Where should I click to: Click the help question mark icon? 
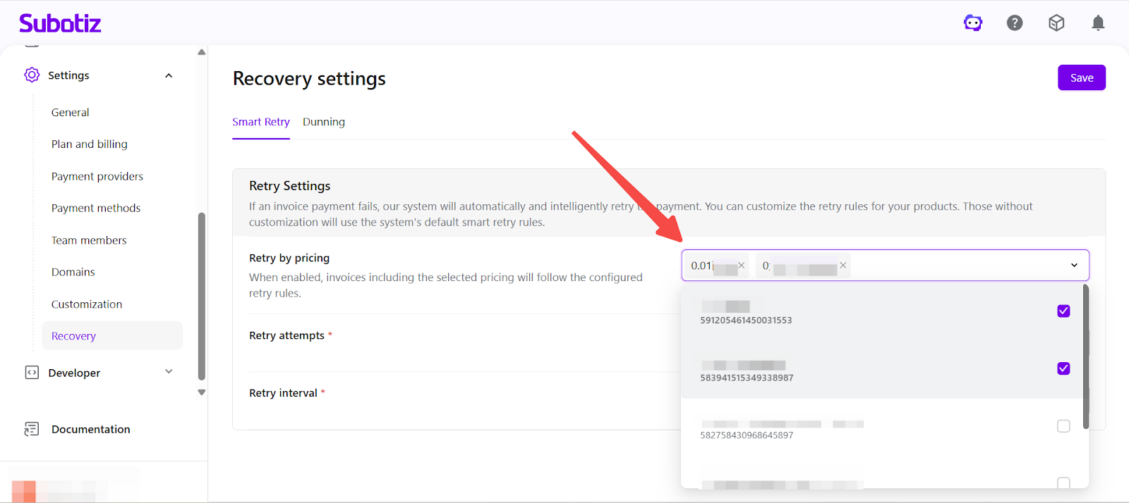[1015, 23]
